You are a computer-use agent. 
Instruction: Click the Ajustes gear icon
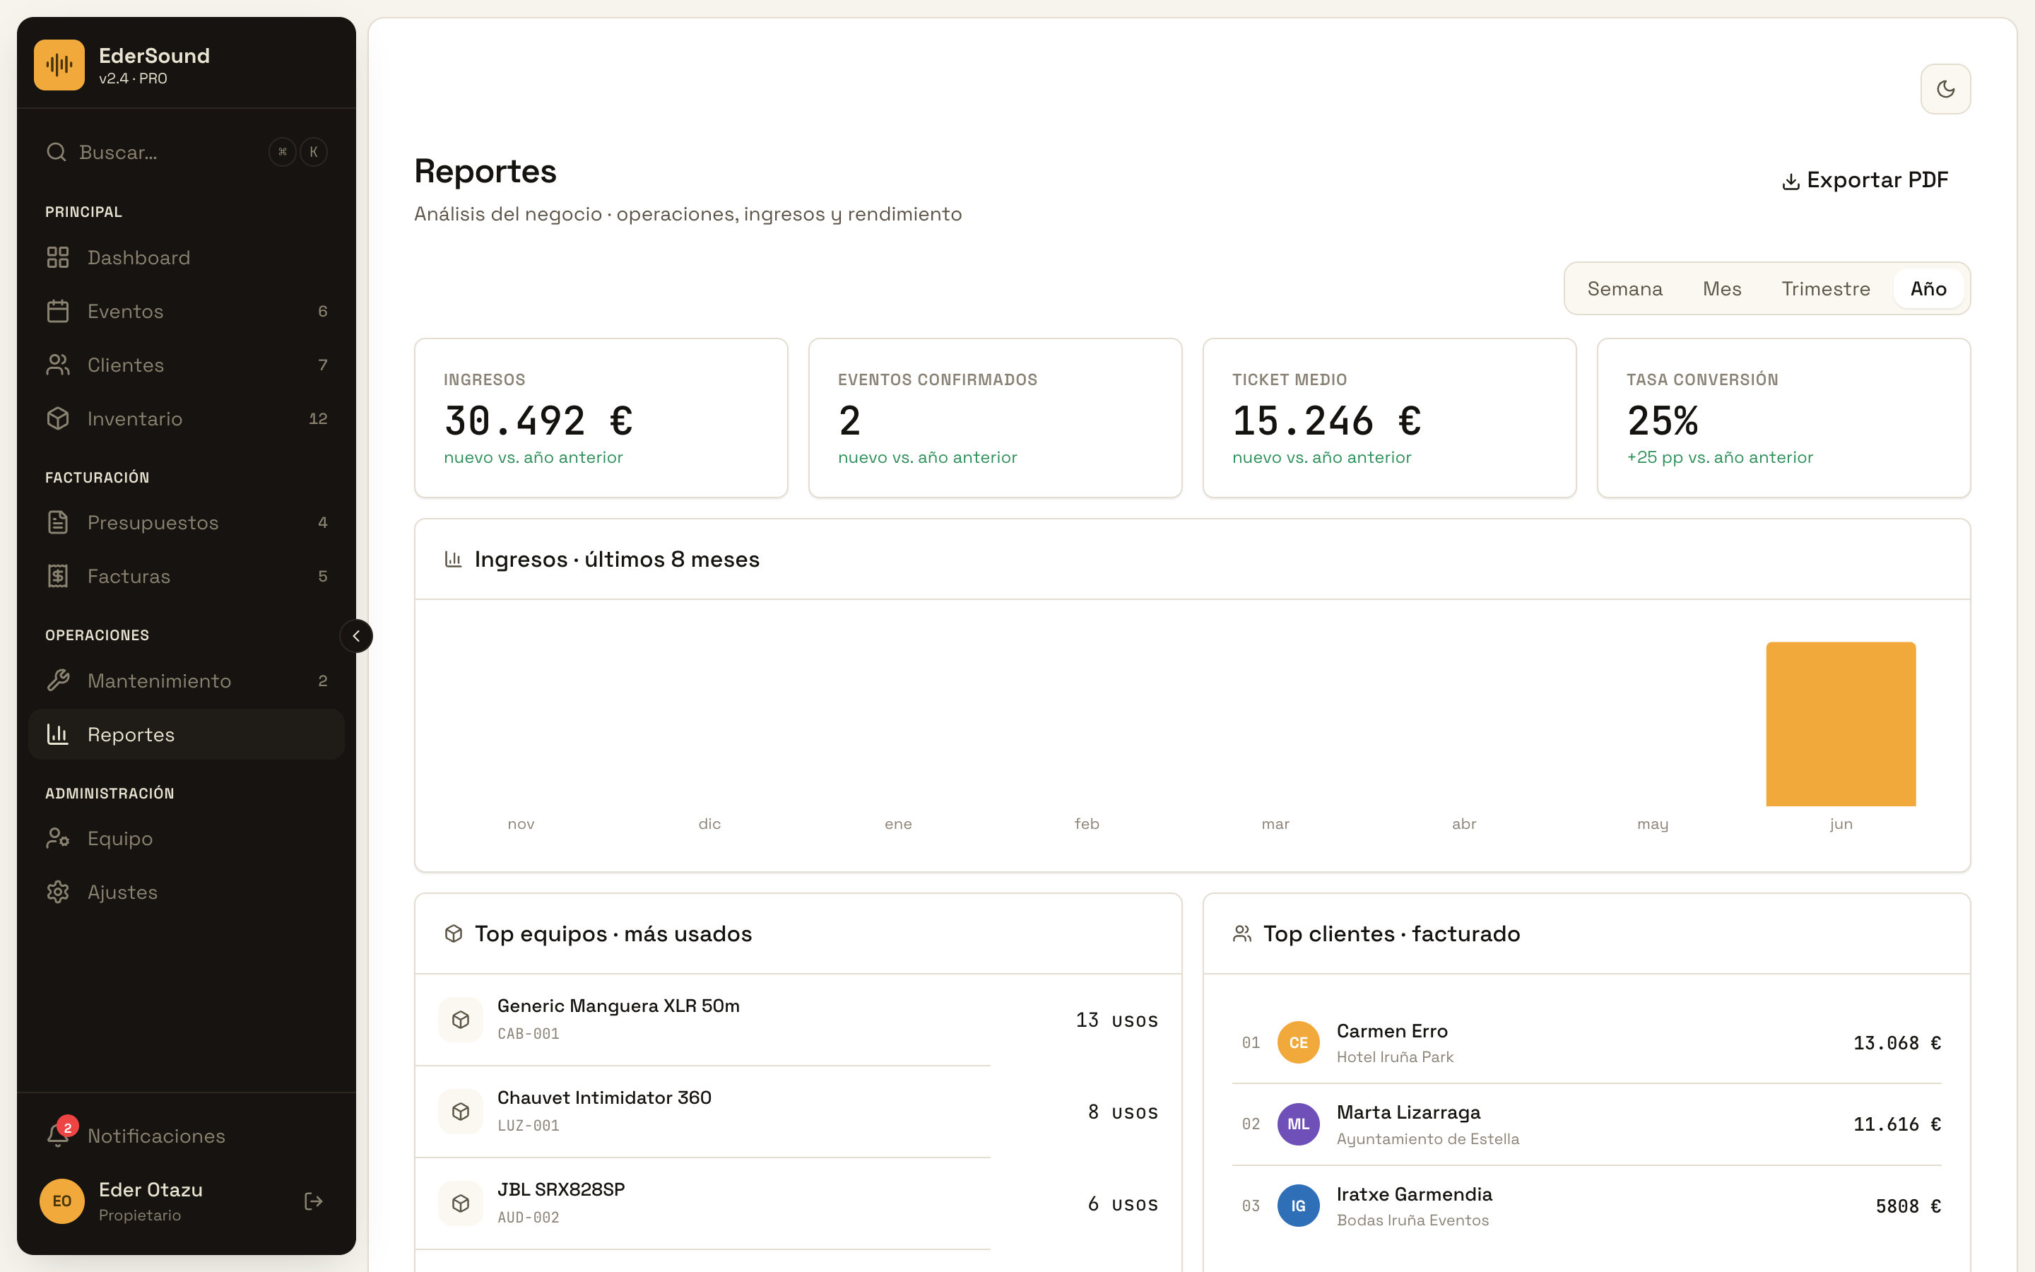click(58, 893)
